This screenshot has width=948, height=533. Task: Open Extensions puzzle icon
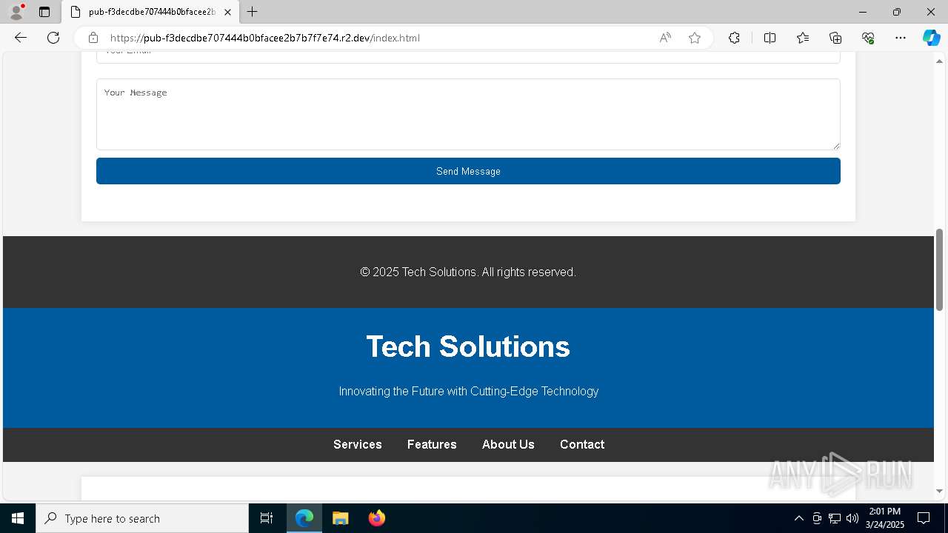pyautogui.click(x=734, y=38)
